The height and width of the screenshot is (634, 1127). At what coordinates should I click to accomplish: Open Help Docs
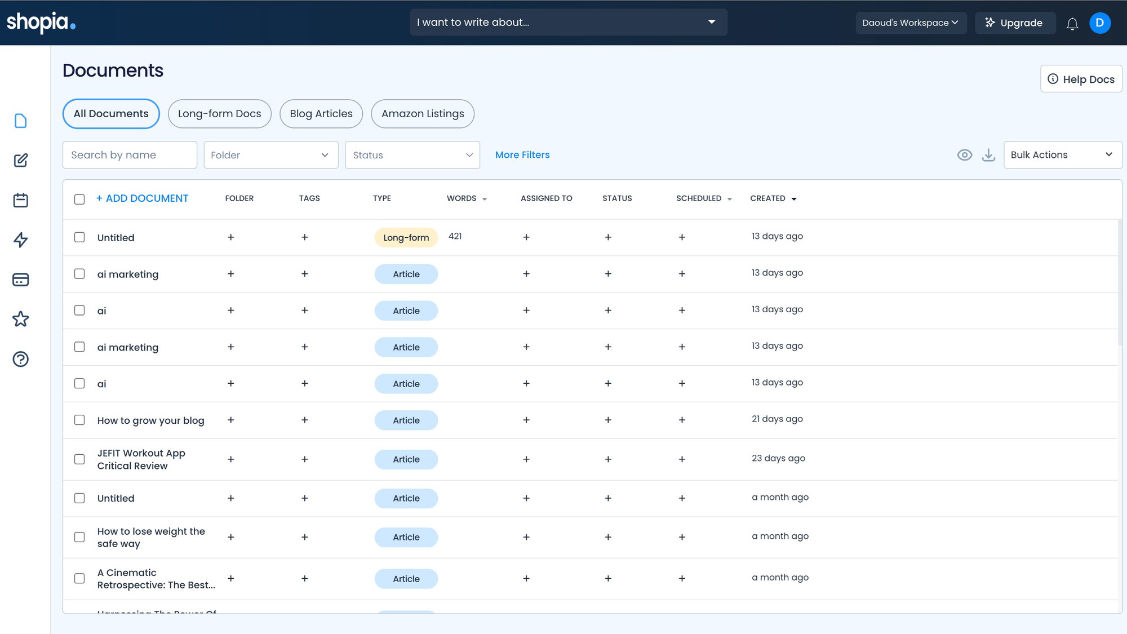click(x=1081, y=79)
